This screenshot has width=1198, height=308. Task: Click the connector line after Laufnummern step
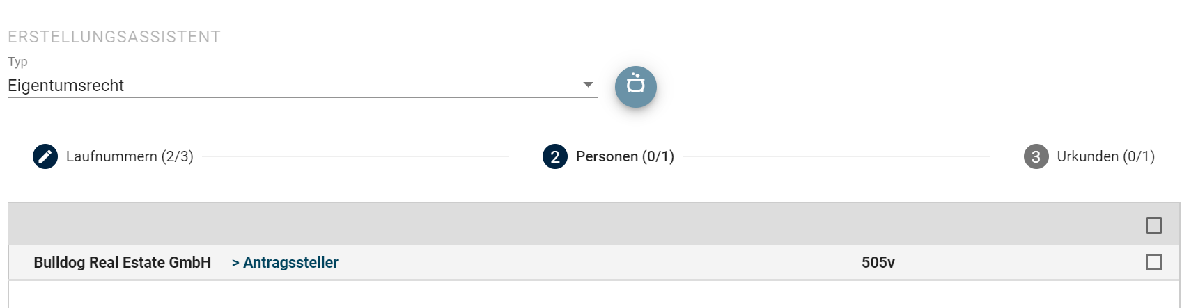point(355,156)
